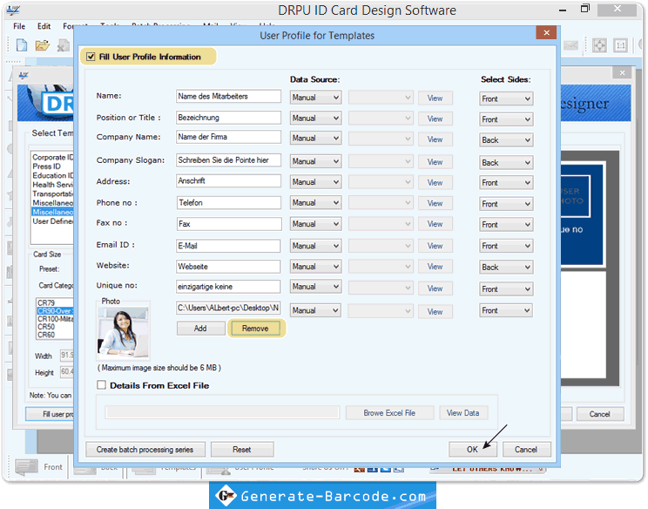Screen dimensions: 648x509
Task: Select Press ID in template list
Action: pos(46,166)
